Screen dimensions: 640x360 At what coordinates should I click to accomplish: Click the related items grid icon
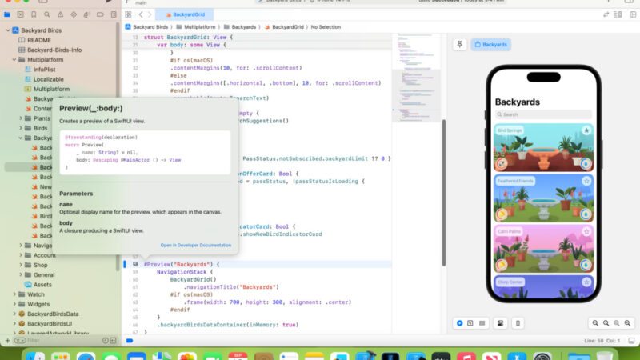tap(128, 14)
